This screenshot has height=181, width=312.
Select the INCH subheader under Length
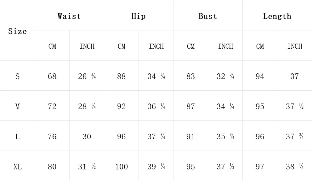tap(295, 46)
